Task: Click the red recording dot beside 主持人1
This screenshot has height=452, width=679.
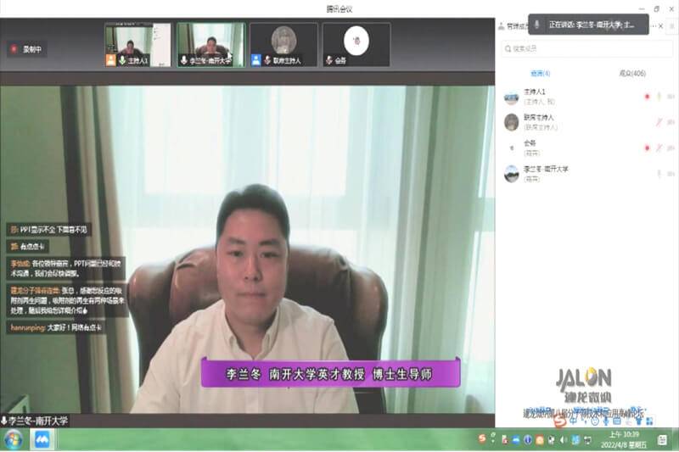Action: [646, 97]
